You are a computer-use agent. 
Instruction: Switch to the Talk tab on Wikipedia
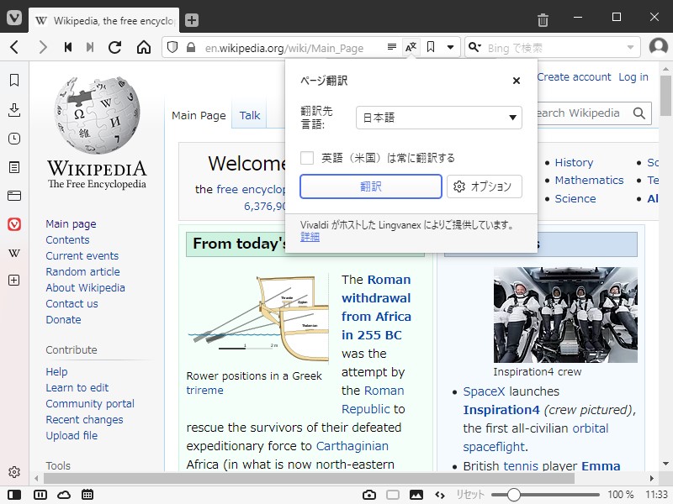tap(249, 115)
